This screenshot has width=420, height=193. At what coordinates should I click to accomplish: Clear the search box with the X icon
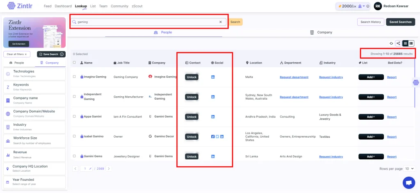click(220, 22)
